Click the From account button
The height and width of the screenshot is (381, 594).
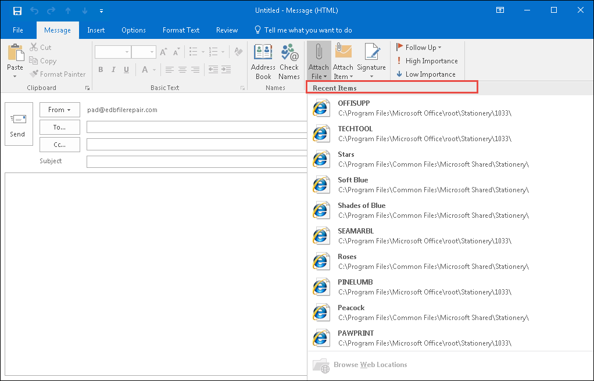[x=59, y=110]
